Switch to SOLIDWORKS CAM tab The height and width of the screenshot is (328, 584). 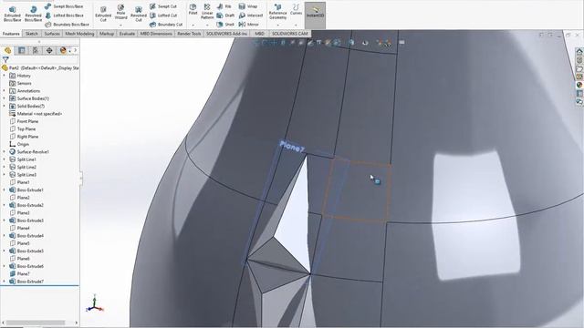pyautogui.click(x=290, y=34)
